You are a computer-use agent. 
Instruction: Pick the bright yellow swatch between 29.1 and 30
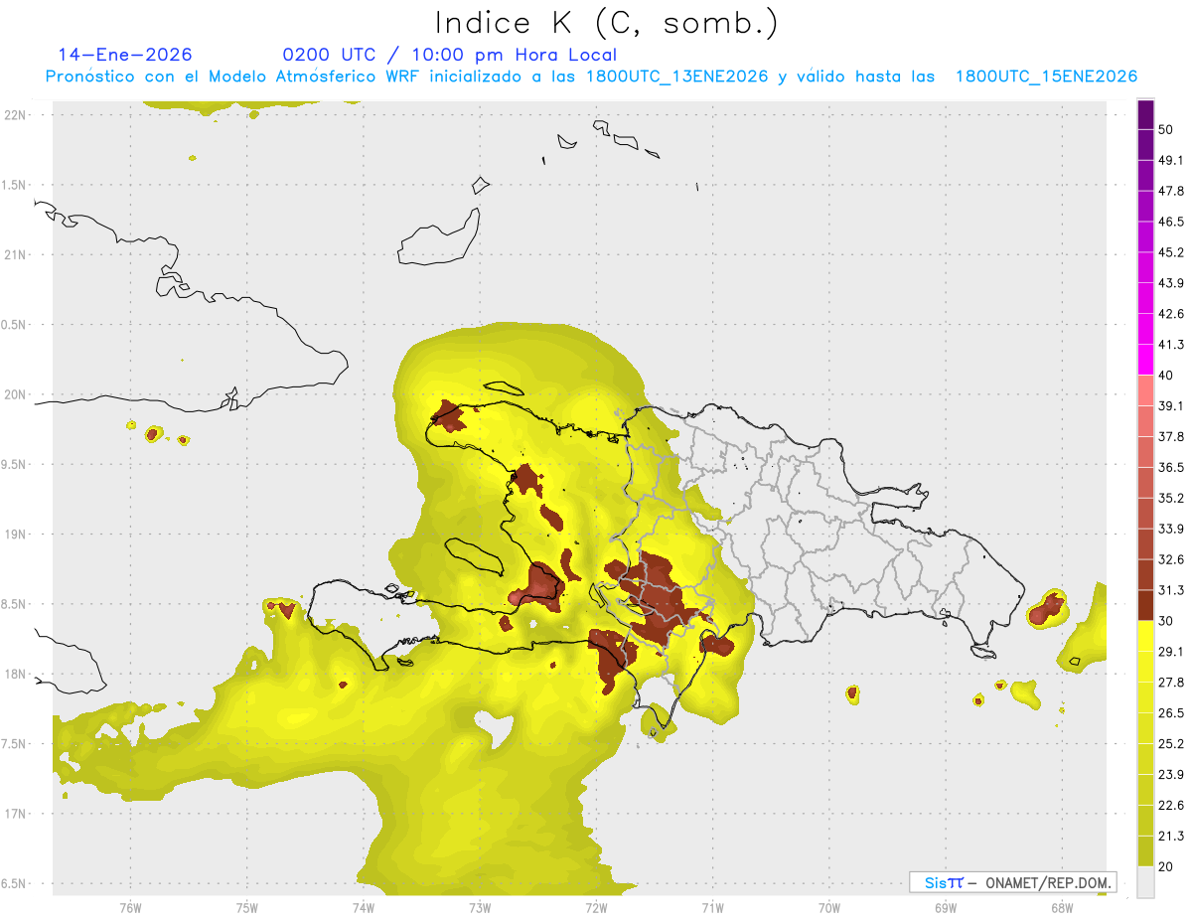click(1145, 636)
